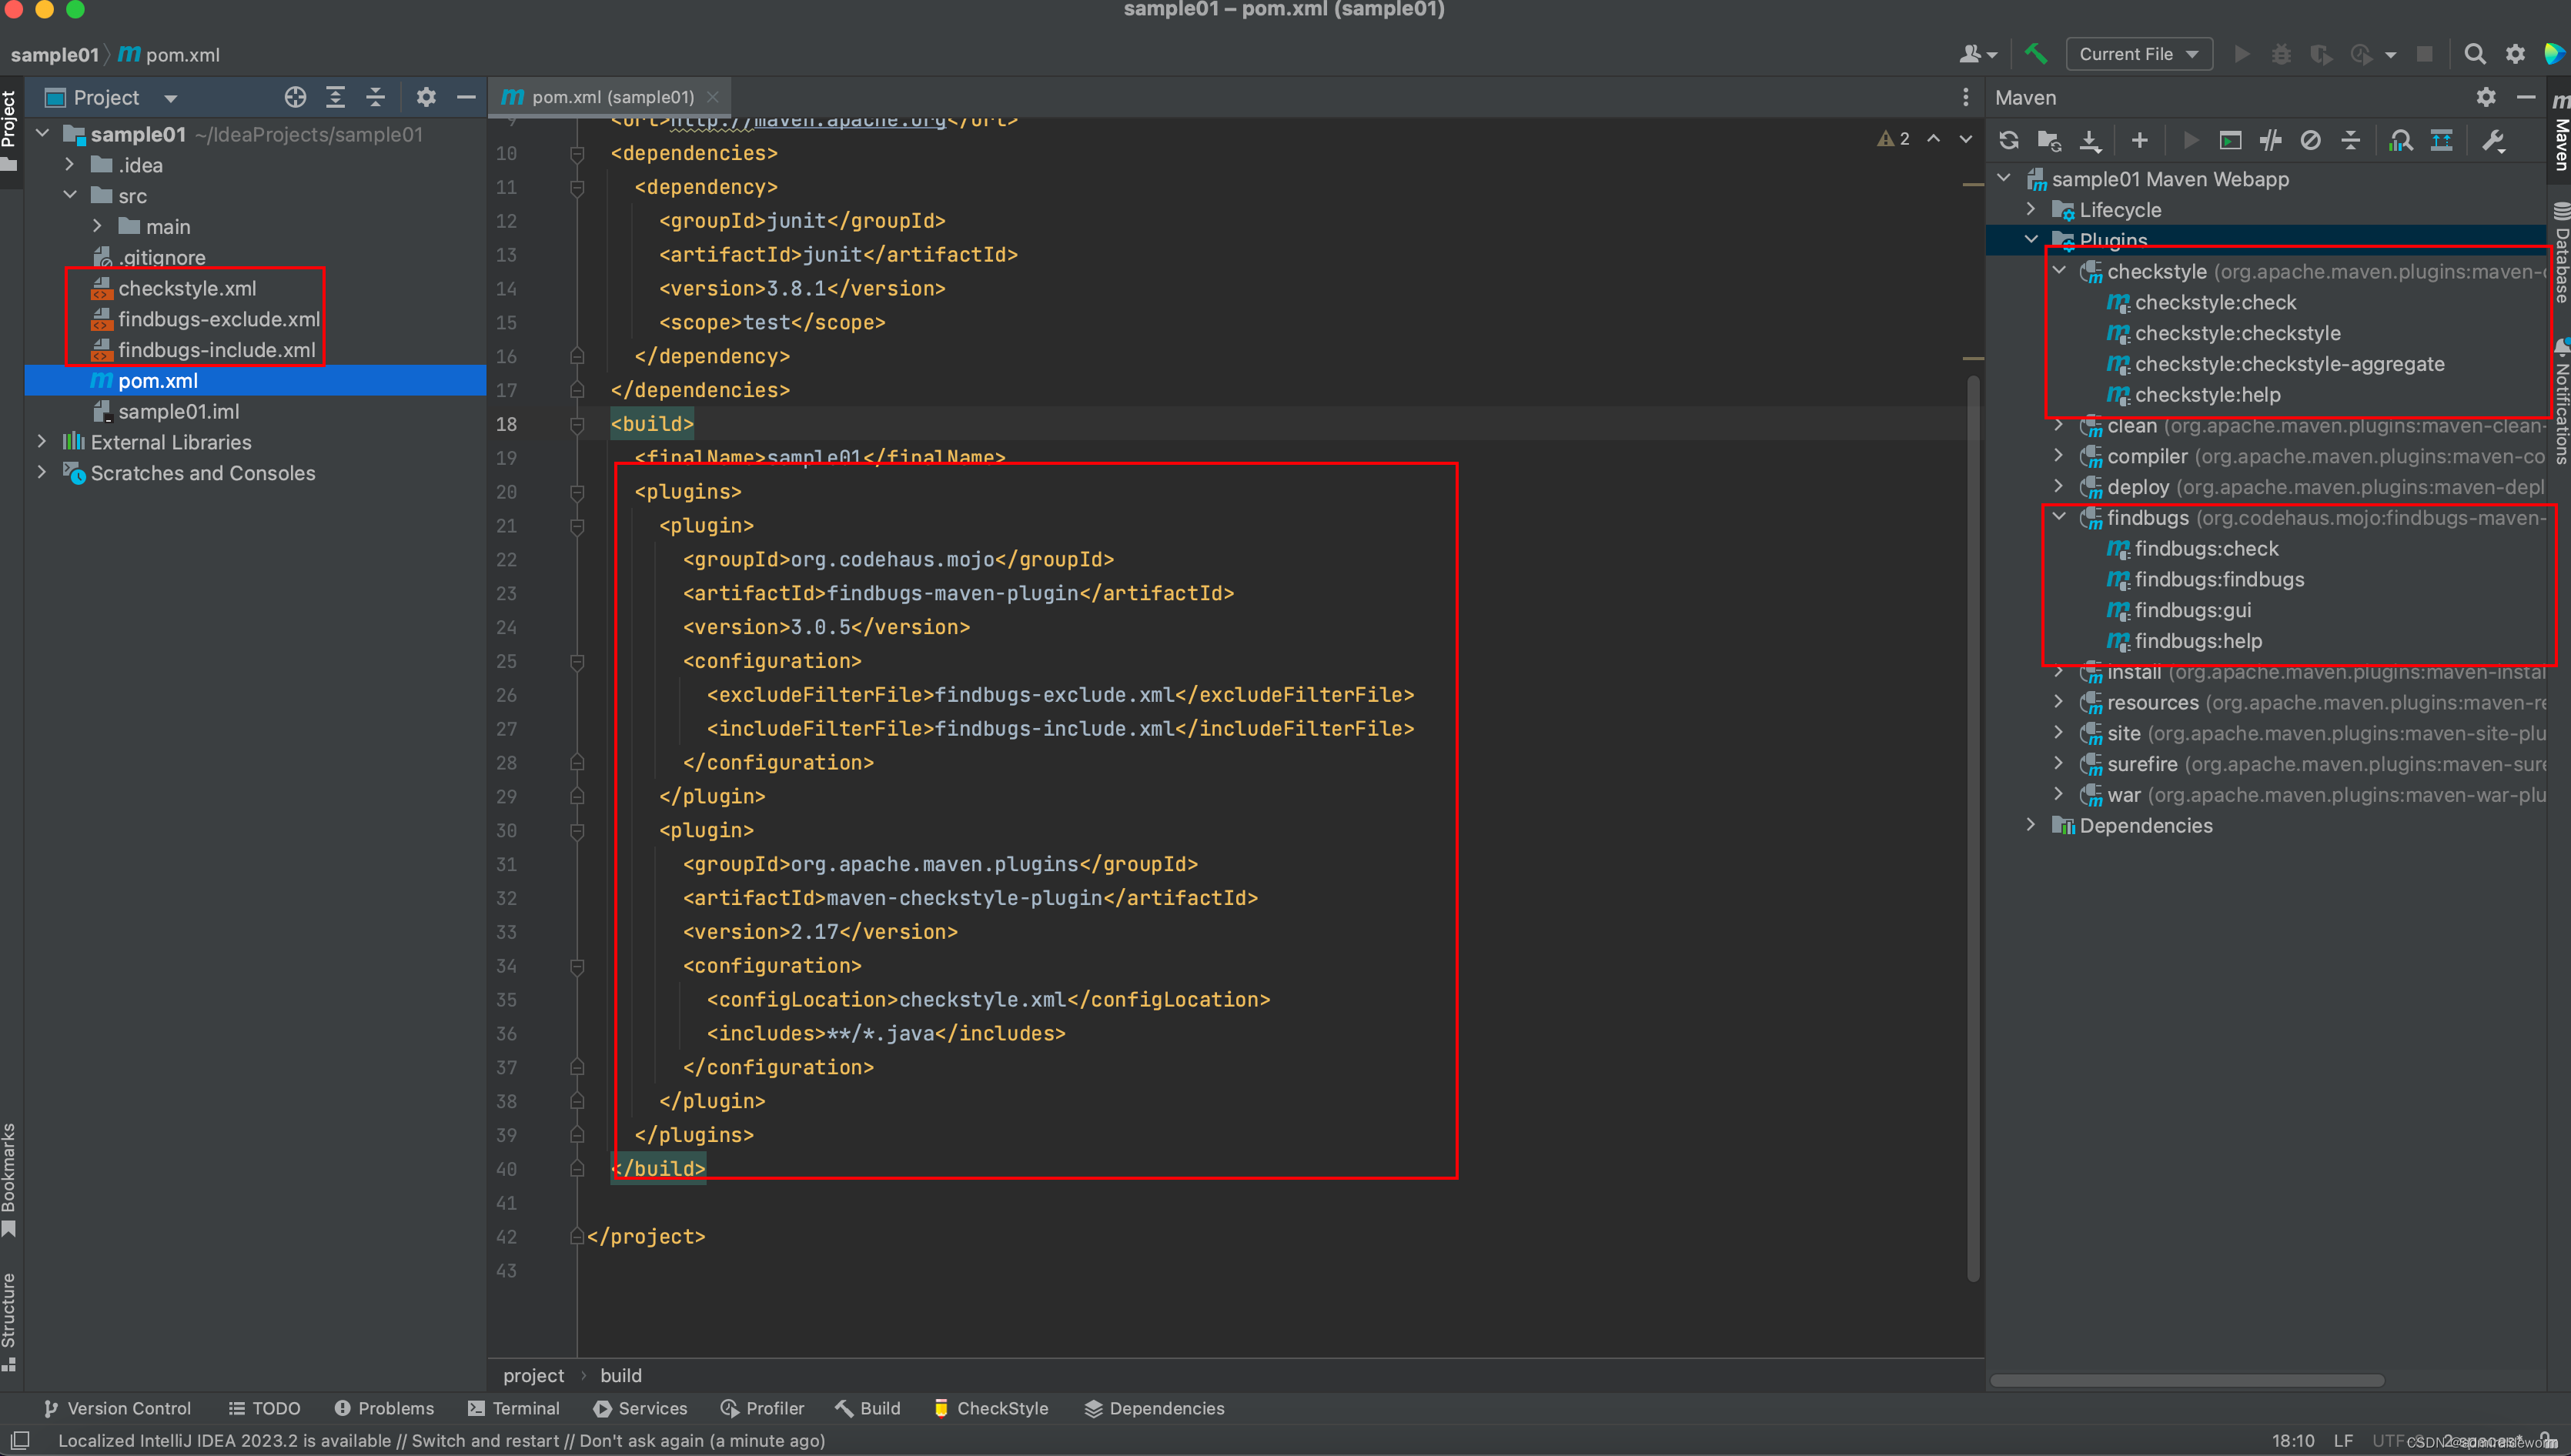The height and width of the screenshot is (1456, 2571).
Task: Generate sources and update folders icon
Action: (x=2049, y=140)
